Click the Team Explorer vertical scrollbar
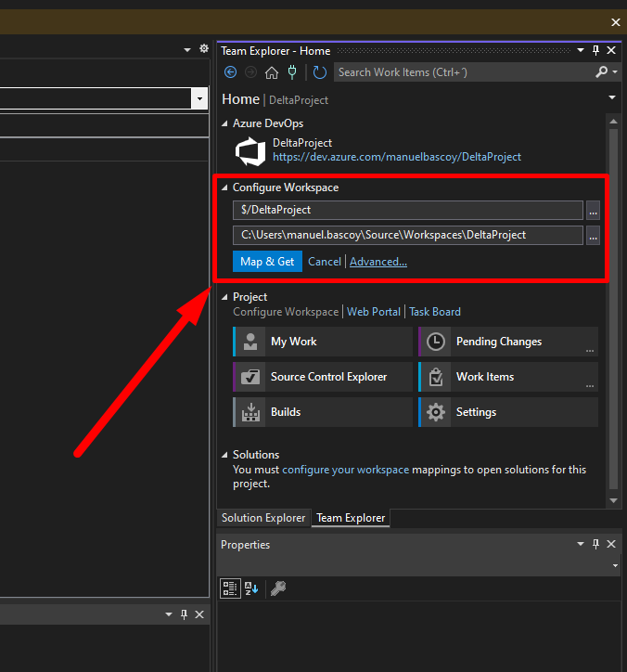627x672 pixels. [x=612, y=306]
